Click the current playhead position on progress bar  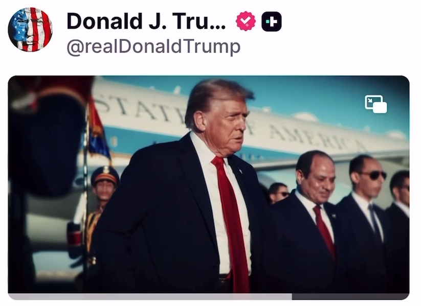point(292,297)
